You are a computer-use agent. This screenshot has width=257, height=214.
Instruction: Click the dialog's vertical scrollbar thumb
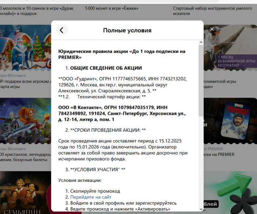click(200, 81)
